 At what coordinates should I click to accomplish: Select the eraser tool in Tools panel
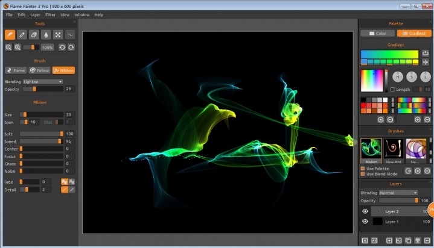click(x=34, y=34)
